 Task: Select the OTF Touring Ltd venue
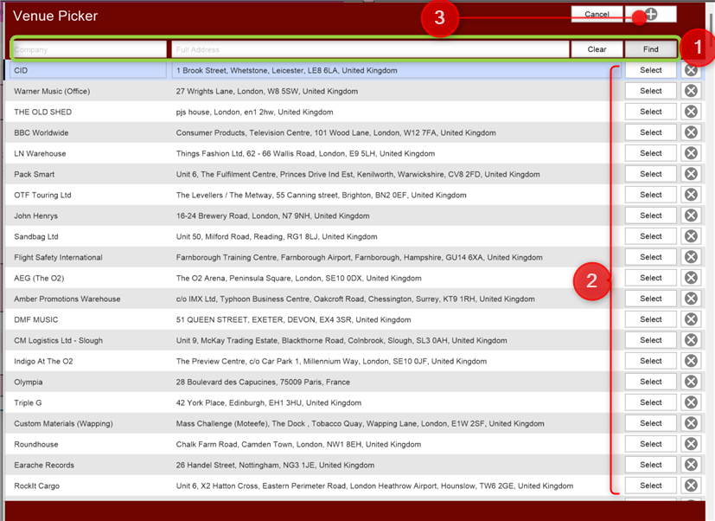[651, 195]
